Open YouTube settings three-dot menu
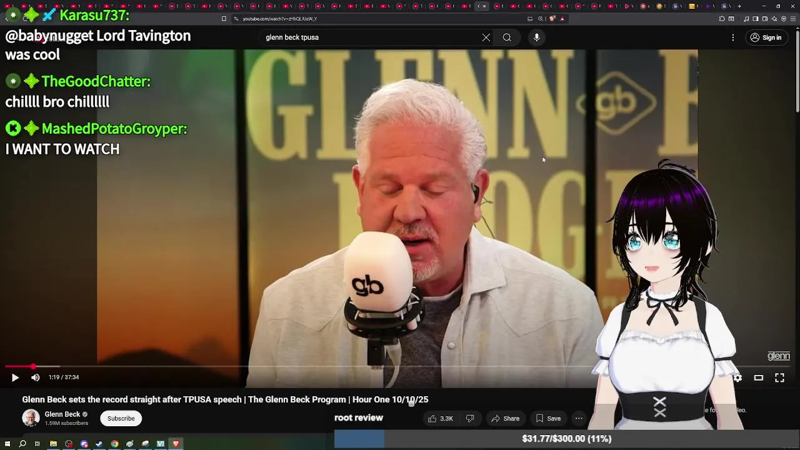This screenshot has height=450, width=800. point(733,37)
